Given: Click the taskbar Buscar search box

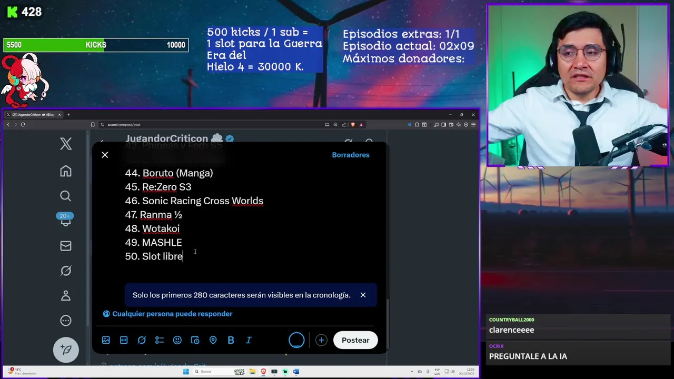Looking at the screenshot, I should [219, 372].
